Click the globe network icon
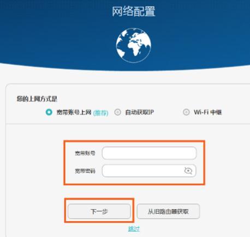Screen dimensions: 250x237 [x=134, y=46]
